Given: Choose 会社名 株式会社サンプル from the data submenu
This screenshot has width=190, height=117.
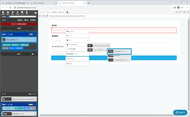Looking at the screenshot, I should (119, 51).
